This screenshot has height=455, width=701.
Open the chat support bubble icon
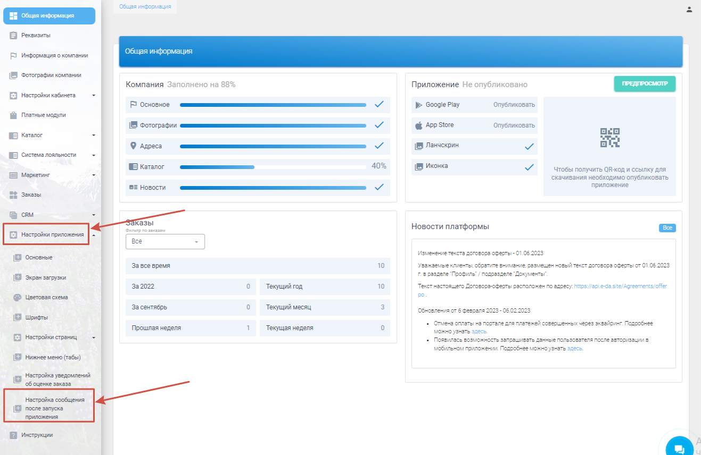click(679, 448)
